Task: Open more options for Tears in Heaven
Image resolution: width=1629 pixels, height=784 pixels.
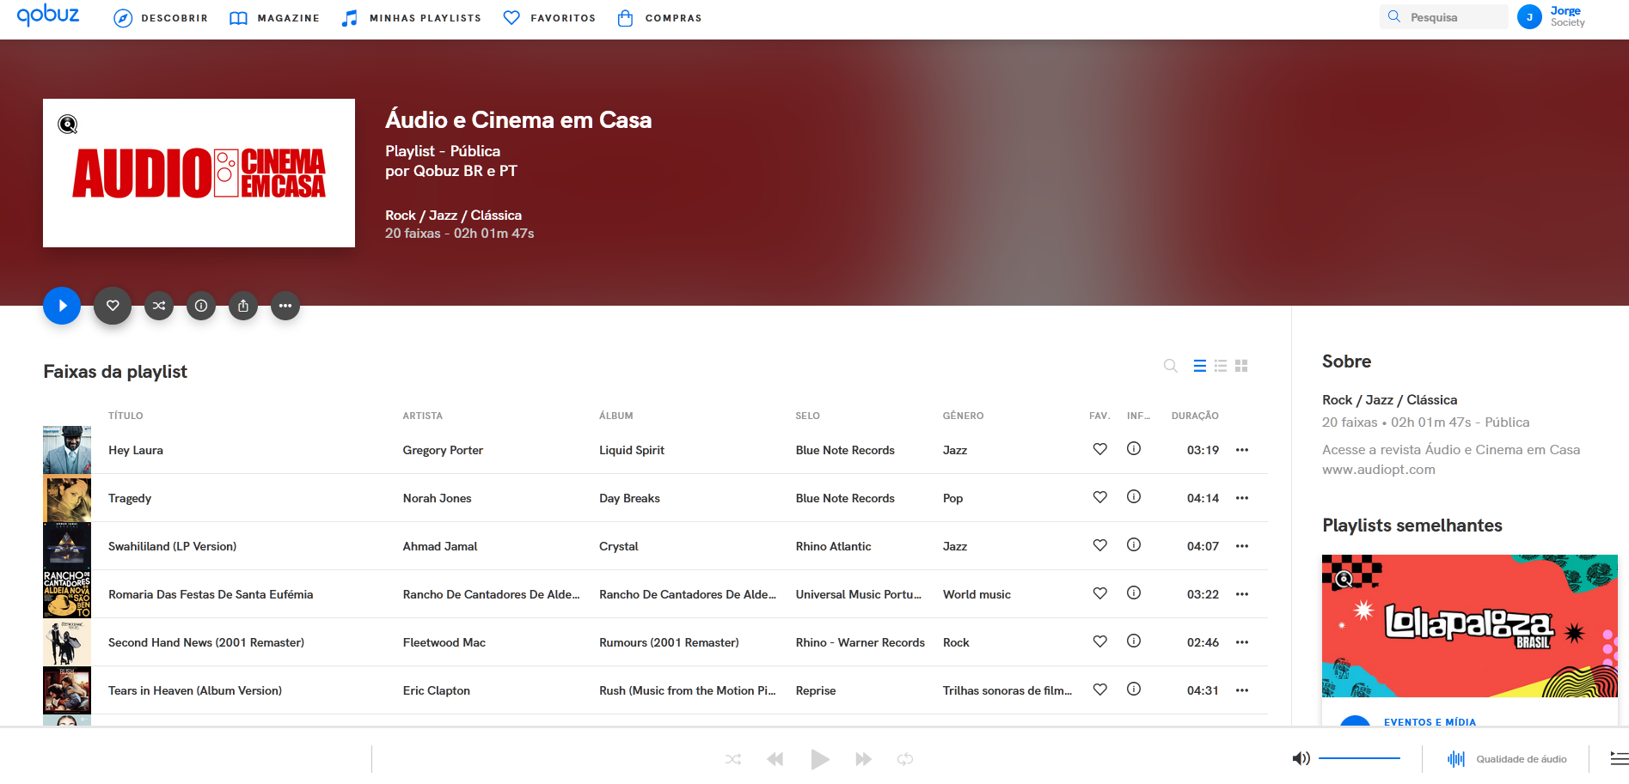Action: click(x=1242, y=690)
